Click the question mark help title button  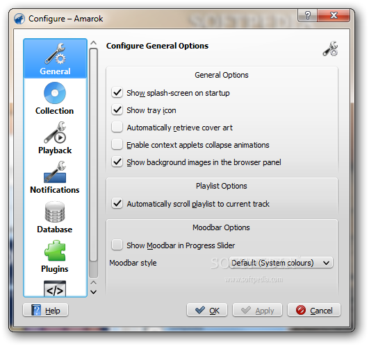tap(307, 15)
